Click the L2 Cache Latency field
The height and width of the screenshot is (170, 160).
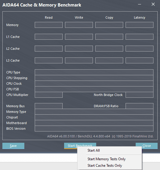[x=140, y=49]
